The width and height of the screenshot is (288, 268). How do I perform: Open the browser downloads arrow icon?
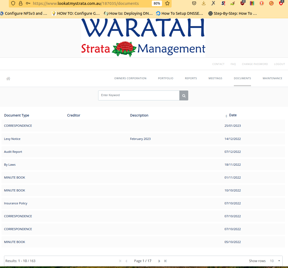(204, 3)
